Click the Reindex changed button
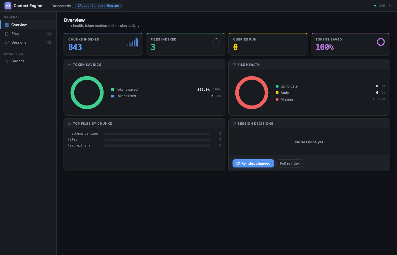Image resolution: width=397 pixels, height=255 pixels. [x=253, y=163]
